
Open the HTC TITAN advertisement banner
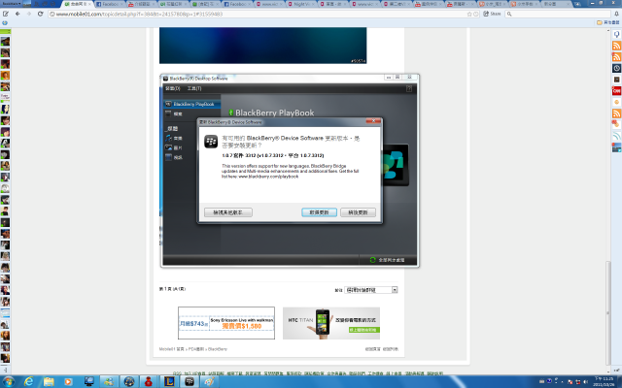(331, 323)
